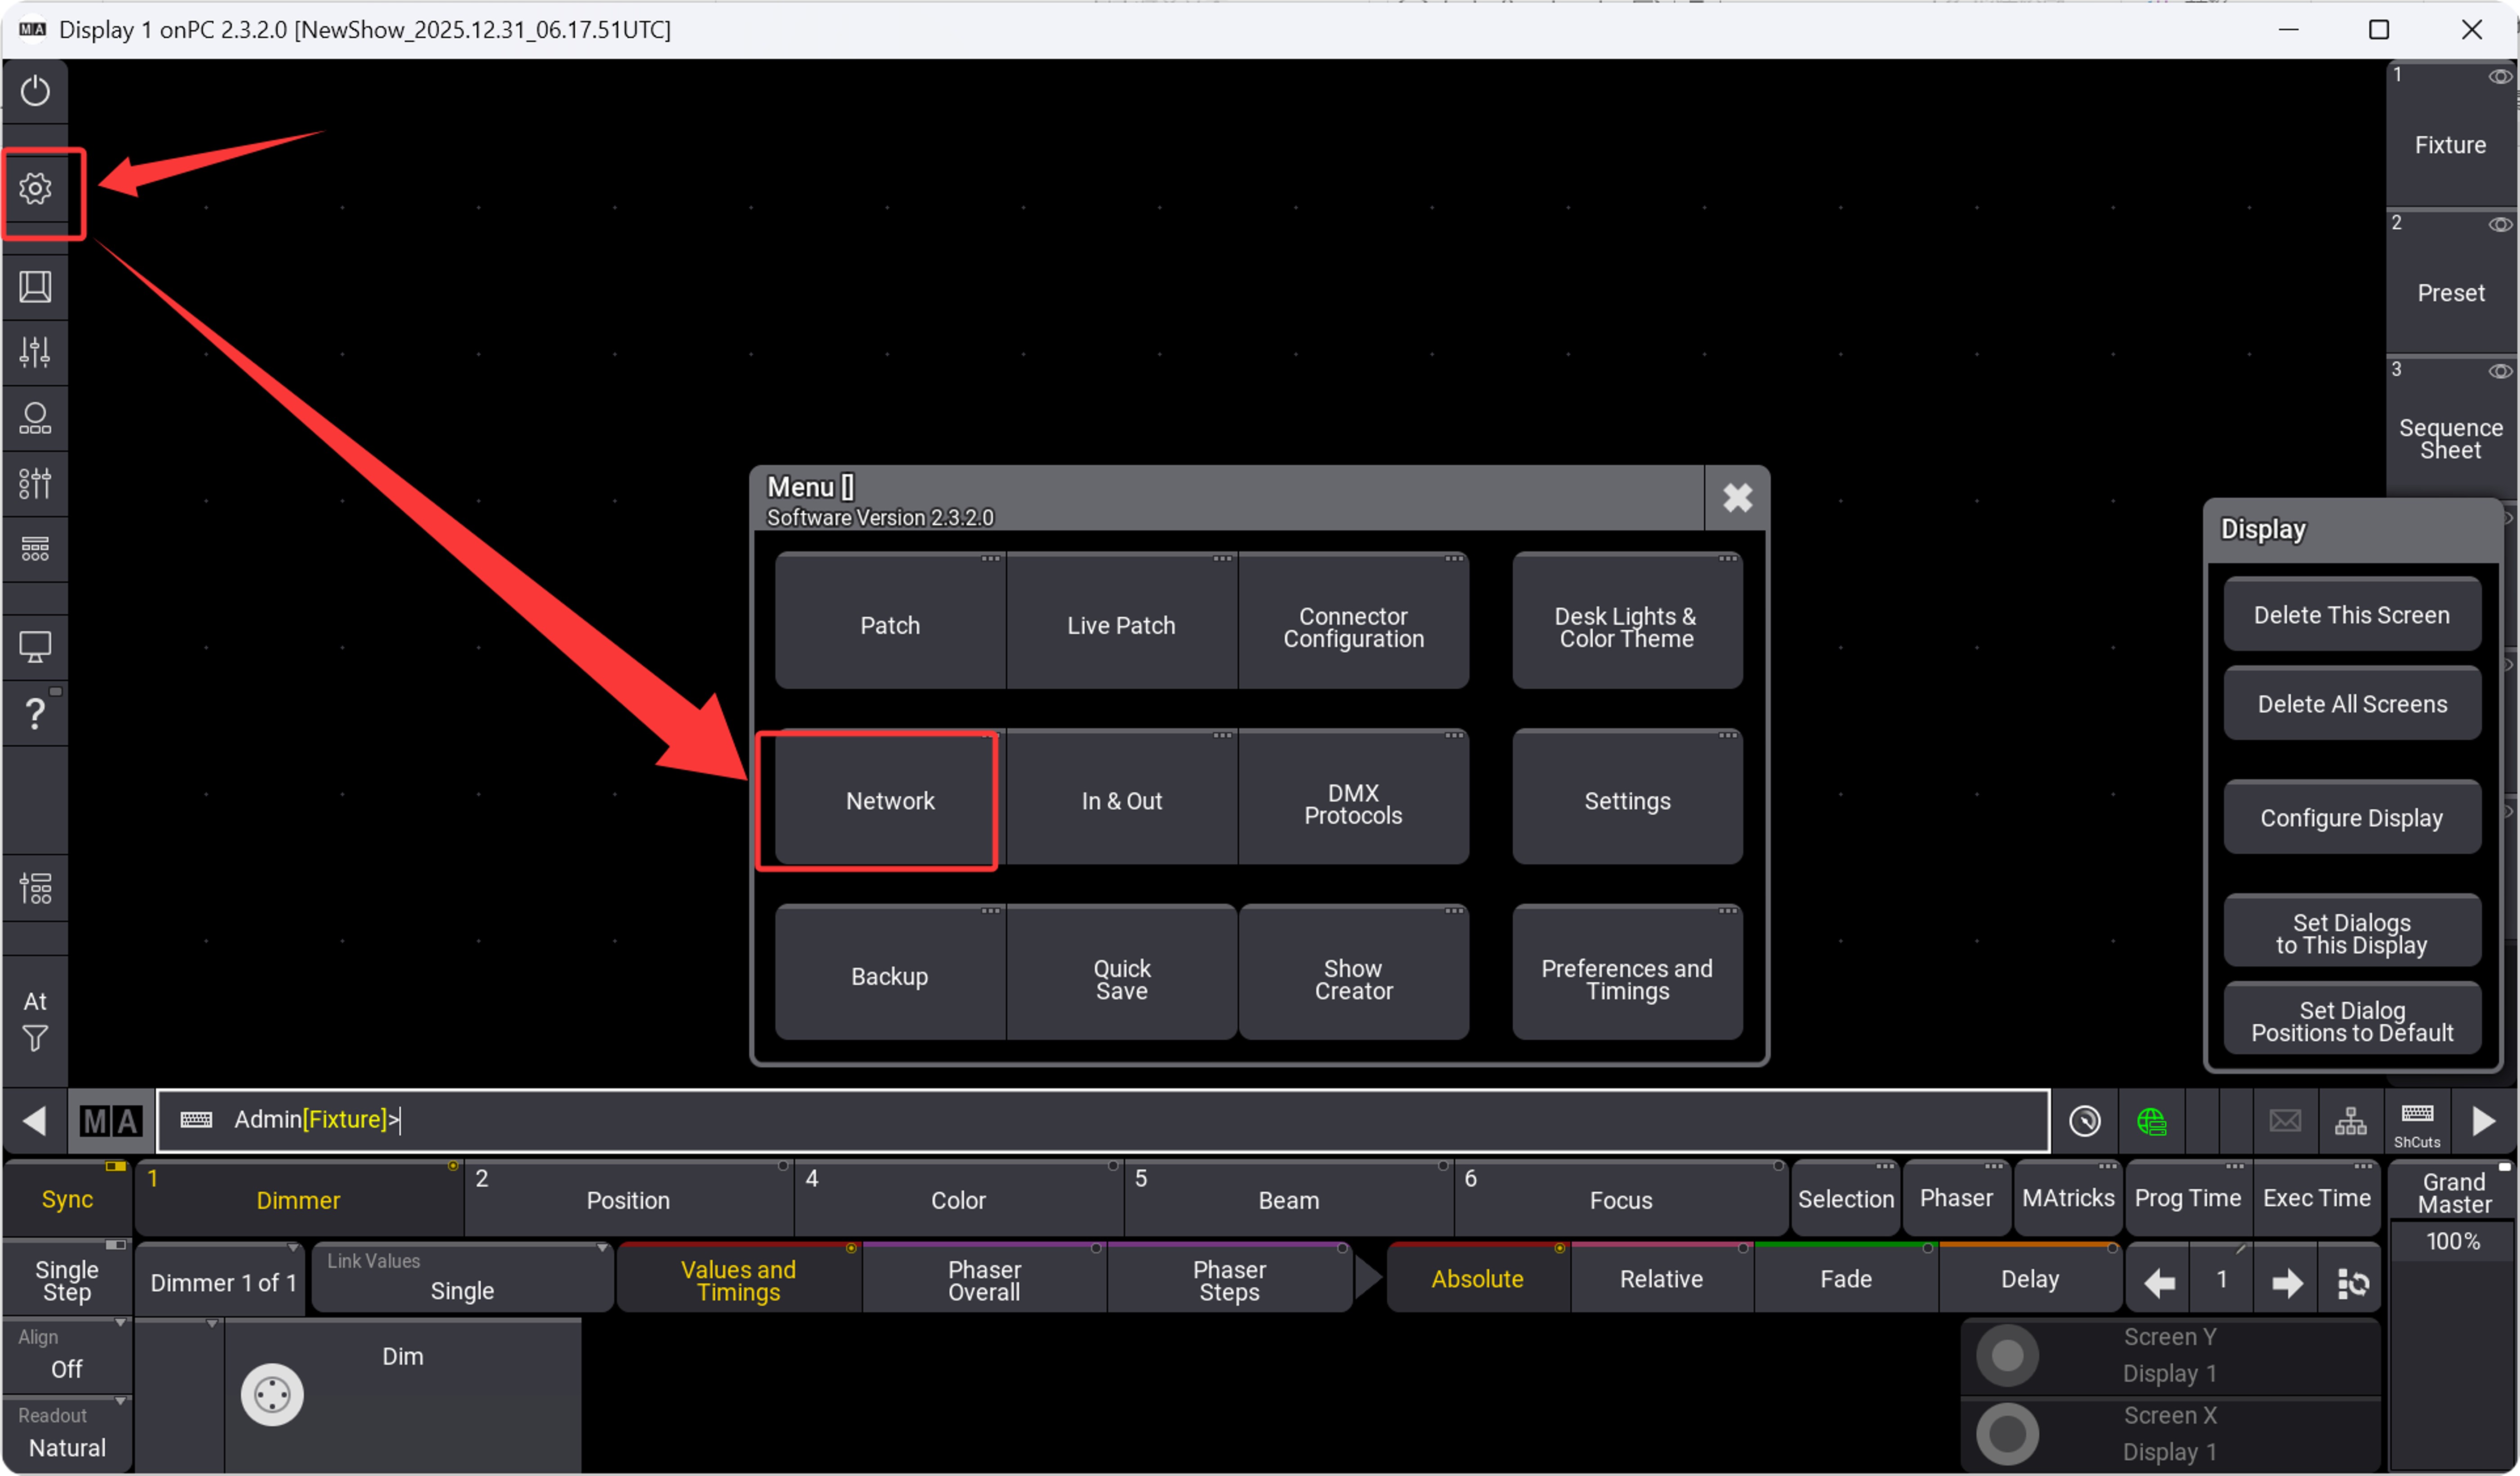Open the Align Off dropdown

tap(67, 1355)
